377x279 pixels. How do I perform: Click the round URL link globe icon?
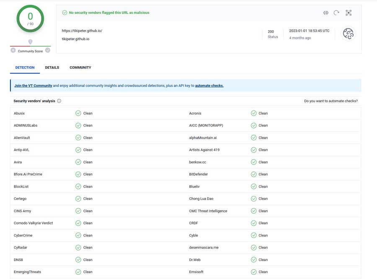click(x=348, y=34)
